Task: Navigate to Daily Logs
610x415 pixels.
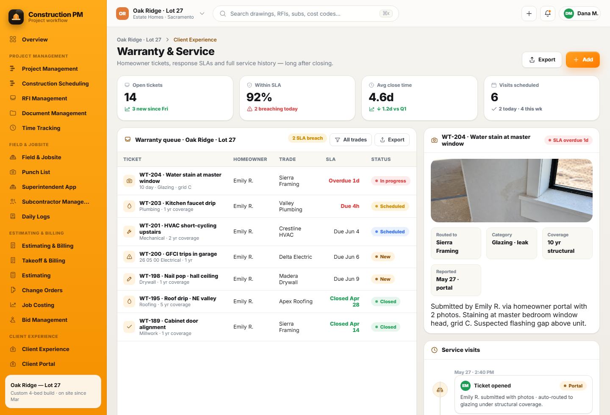Action: coord(53,216)
